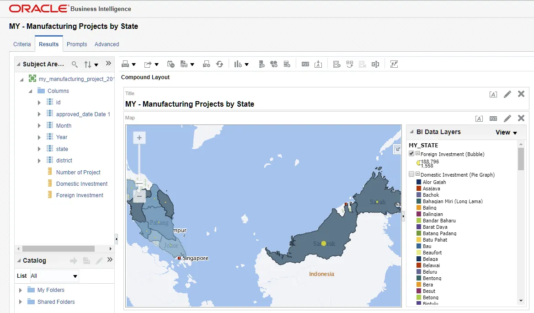Click the pencil icon to edit Map view
Screen dimensions: 534x313
(507, 119)
